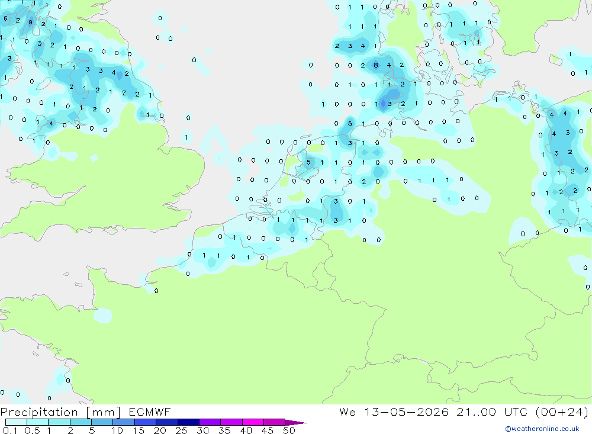Click the '0.1' legend scale label
Viewport: 592px width, 434px height.
click(x=10, y=430)
